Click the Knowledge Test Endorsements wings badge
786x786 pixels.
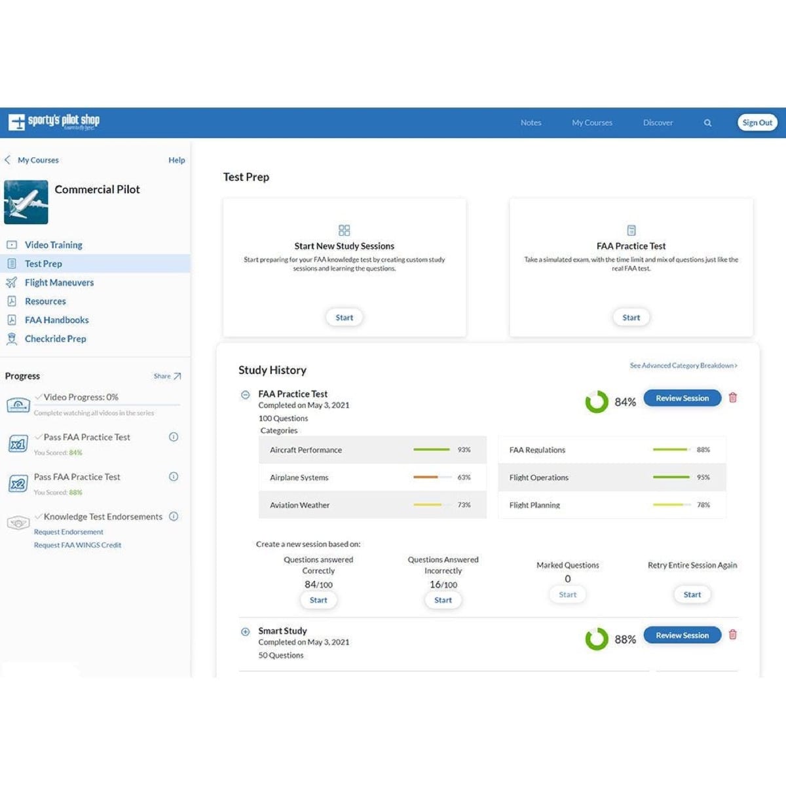tap(18, 523)
